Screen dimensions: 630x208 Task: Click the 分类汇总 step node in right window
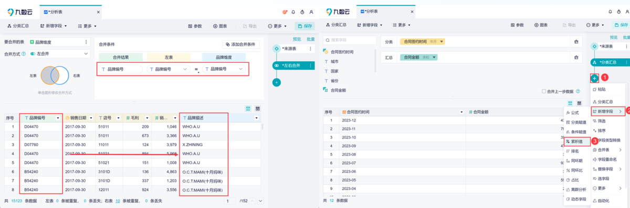610,62
